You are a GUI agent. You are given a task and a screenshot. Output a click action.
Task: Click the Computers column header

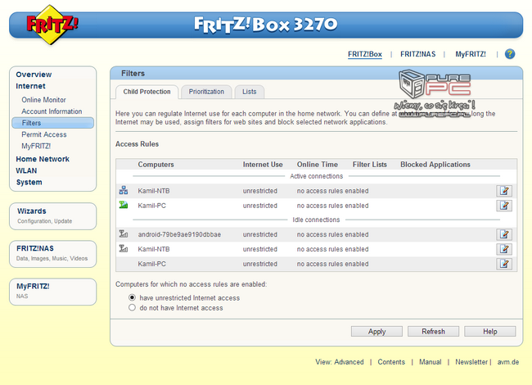click(156, 165)
